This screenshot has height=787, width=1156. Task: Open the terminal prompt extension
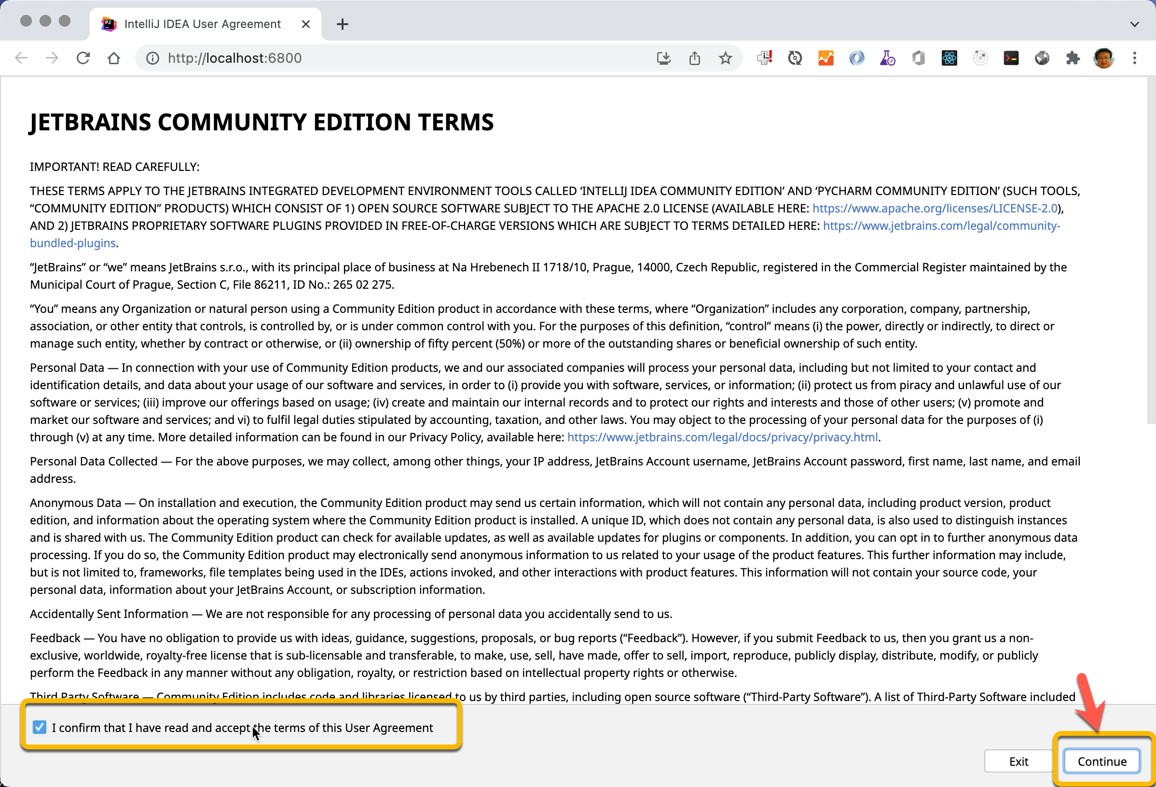click(x=1011, y=58)
